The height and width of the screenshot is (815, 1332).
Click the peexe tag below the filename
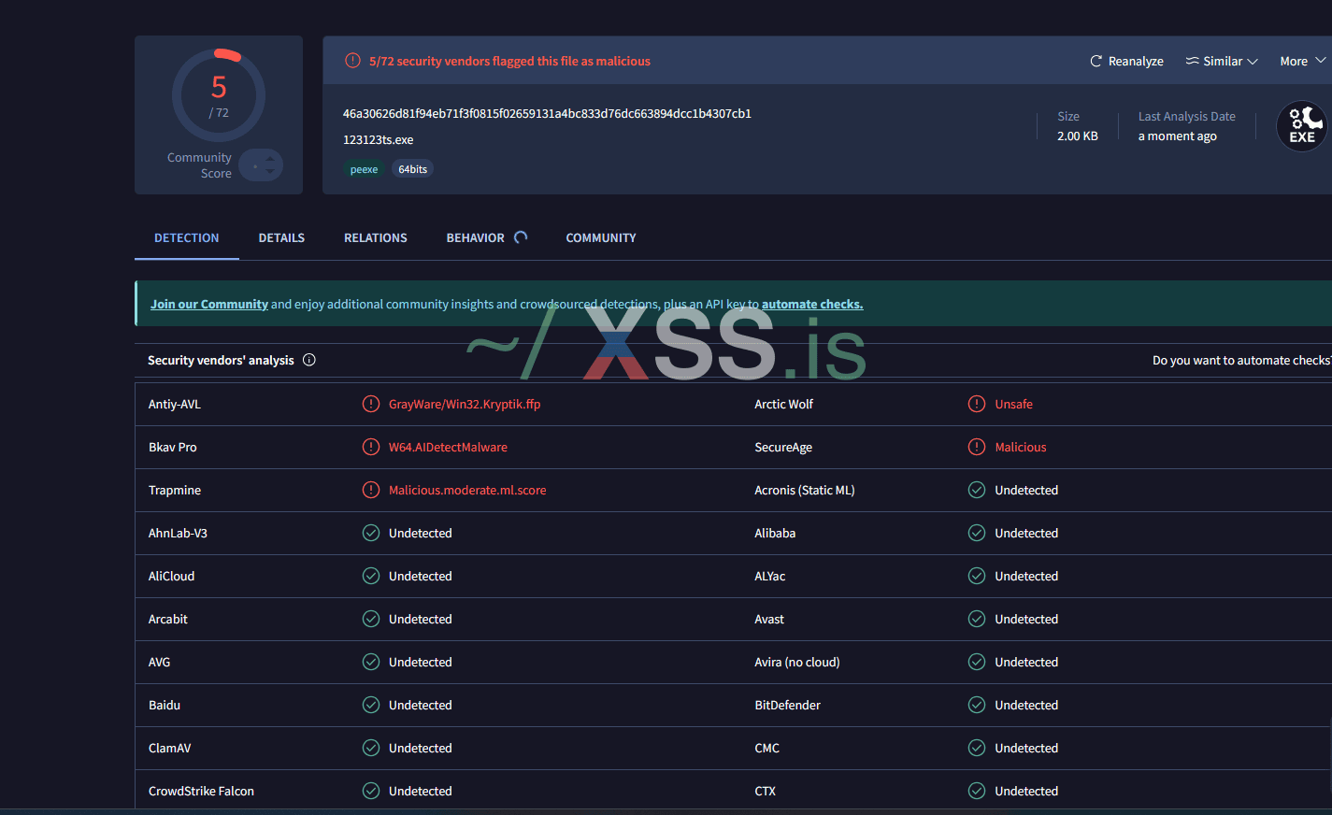pos(364,169)
